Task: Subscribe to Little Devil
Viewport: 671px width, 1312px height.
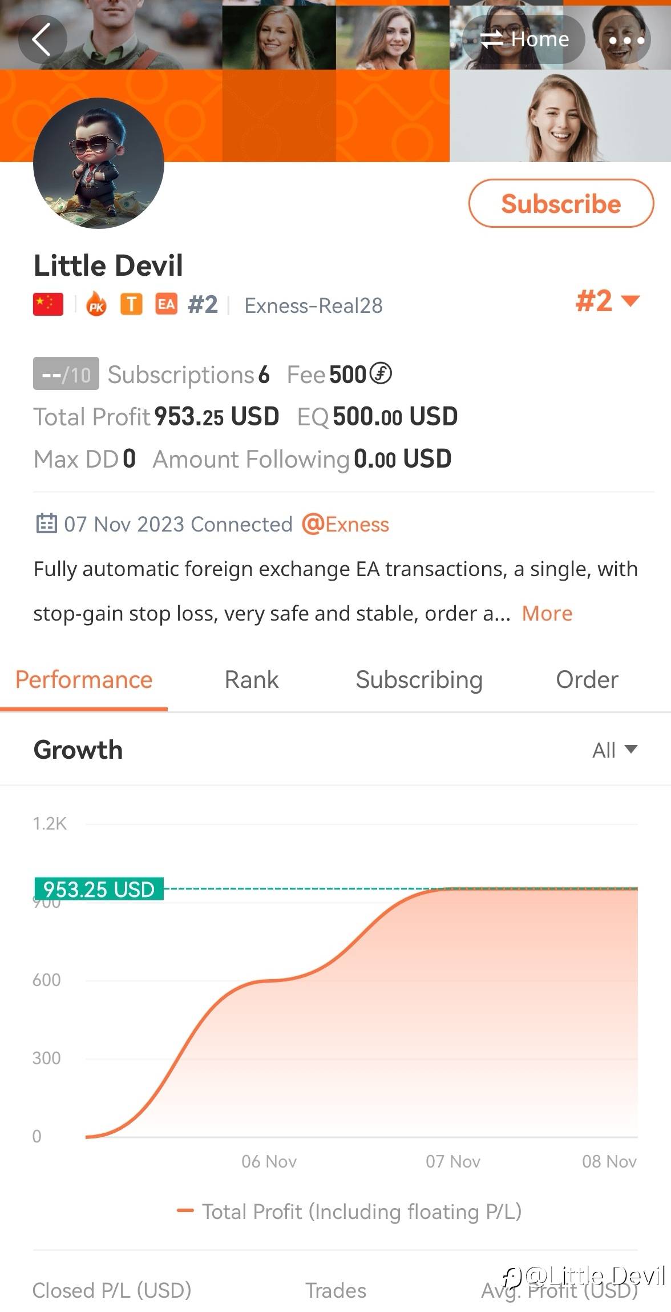Action: pyautogui.click(x=561, y=204)
